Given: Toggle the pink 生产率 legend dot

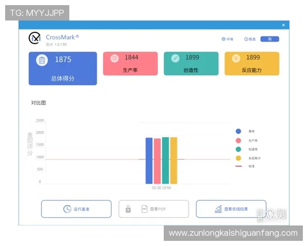Looking at the screenshot, I should click(x=238, y=140).
